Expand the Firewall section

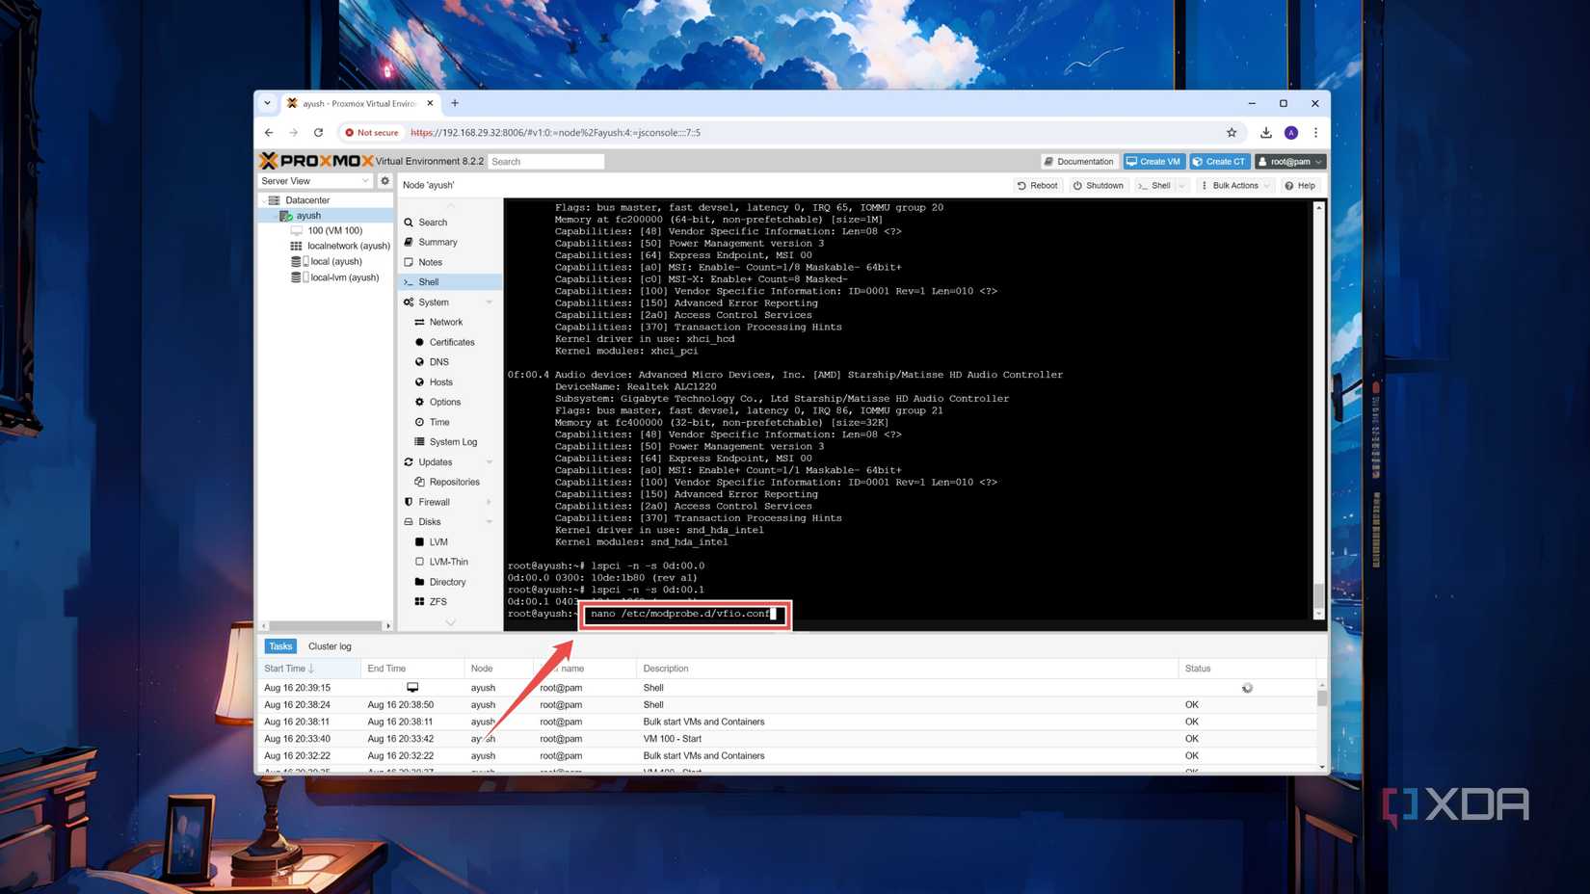point(490,501)
